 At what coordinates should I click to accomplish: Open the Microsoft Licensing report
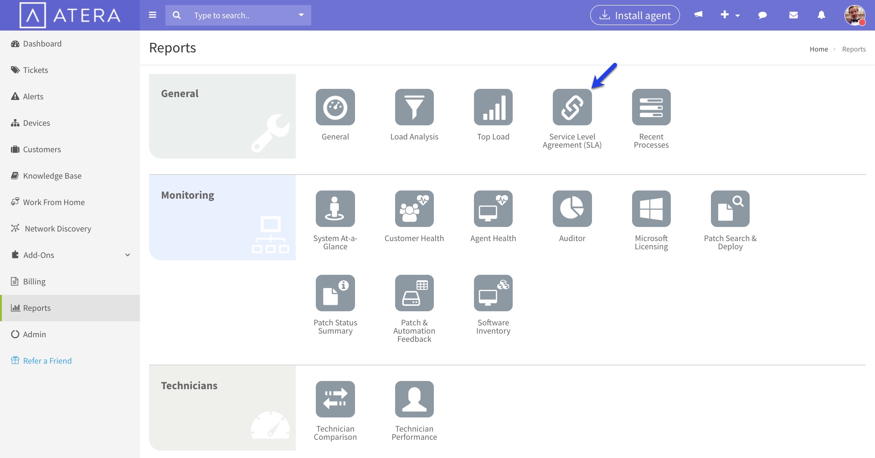[x=651, y=209]
